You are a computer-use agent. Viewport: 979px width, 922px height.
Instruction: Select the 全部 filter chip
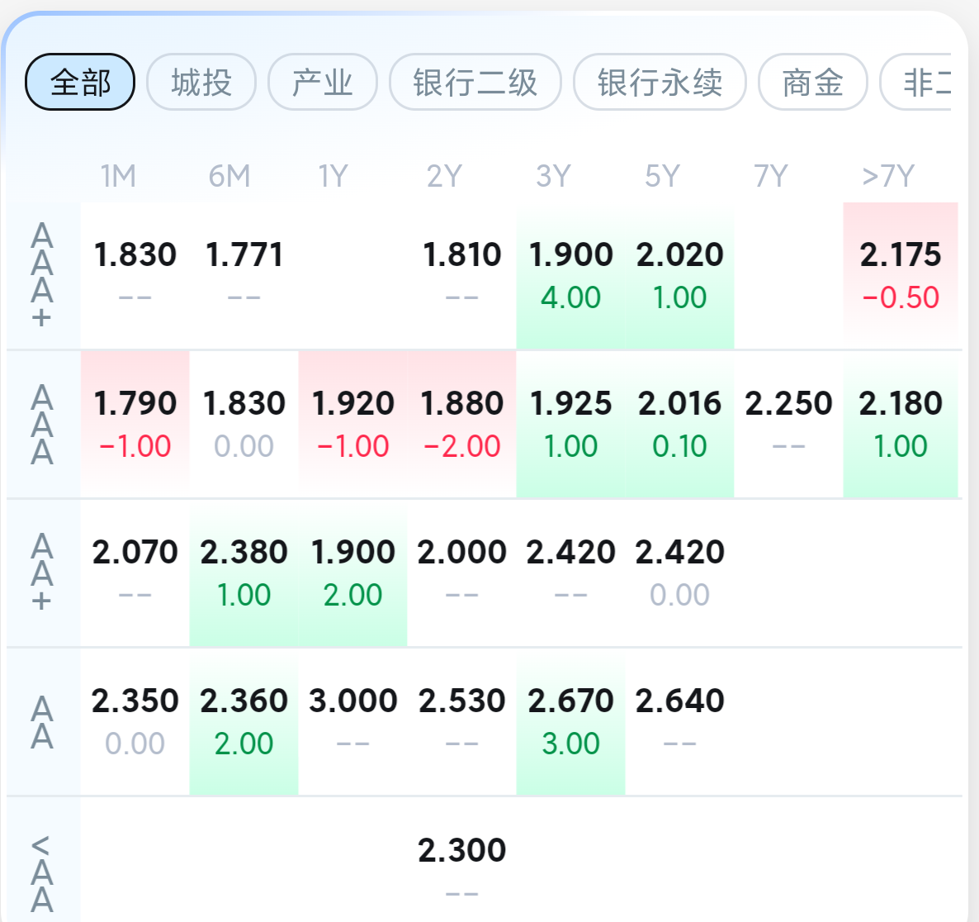79,82
